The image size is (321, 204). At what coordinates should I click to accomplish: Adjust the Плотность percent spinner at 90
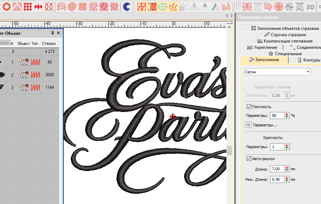[287, 115]
